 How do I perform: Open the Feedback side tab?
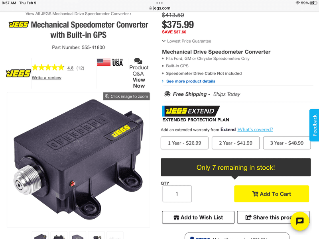314,125
